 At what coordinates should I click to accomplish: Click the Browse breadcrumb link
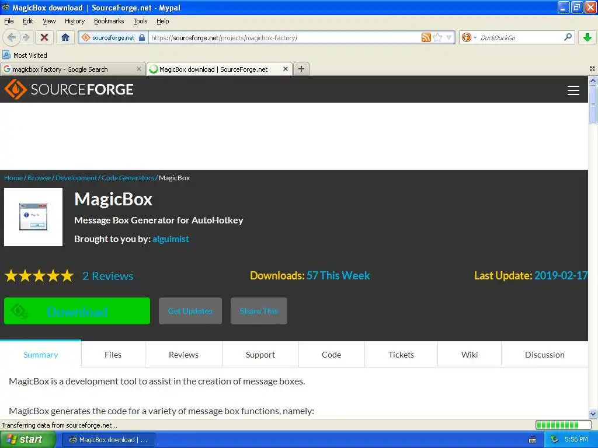coord(39,178)
